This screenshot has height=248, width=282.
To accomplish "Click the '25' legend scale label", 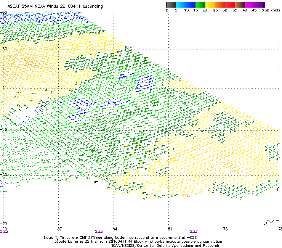I will 215,10.
